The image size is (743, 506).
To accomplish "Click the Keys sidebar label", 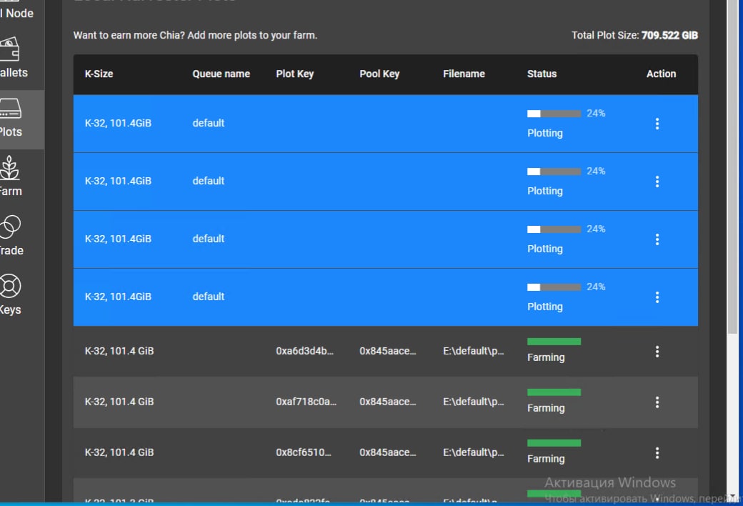I will 11,309.
